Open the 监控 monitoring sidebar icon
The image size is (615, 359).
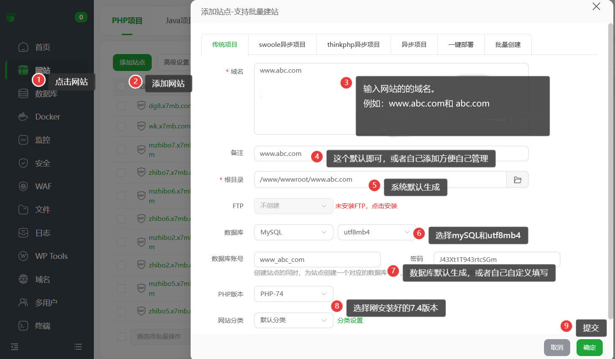23,140
